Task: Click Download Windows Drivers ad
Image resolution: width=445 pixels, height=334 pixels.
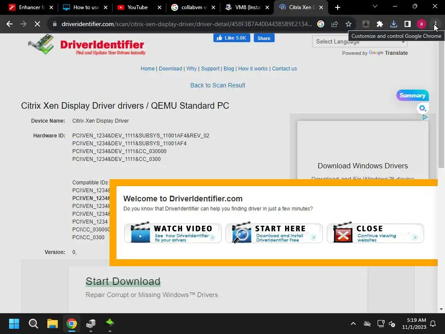Action: (363, 166)
